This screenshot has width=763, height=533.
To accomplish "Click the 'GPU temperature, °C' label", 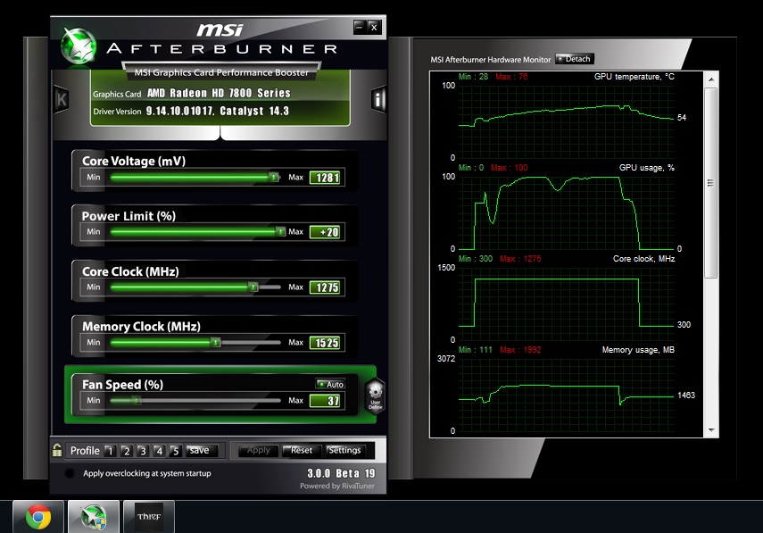I will [634, 77].
